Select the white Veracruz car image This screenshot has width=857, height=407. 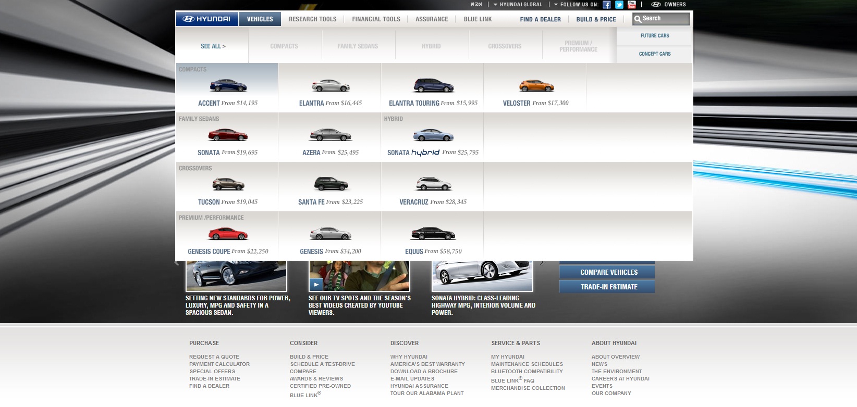pyautogui.click(x=434, y=184)
